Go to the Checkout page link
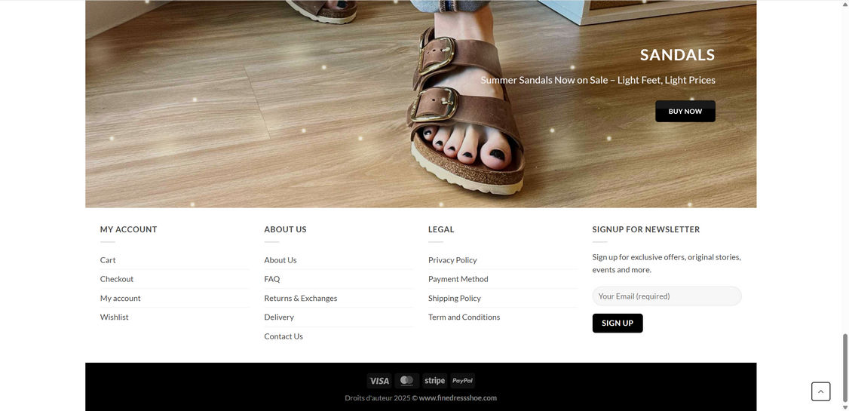 (116, 279)
